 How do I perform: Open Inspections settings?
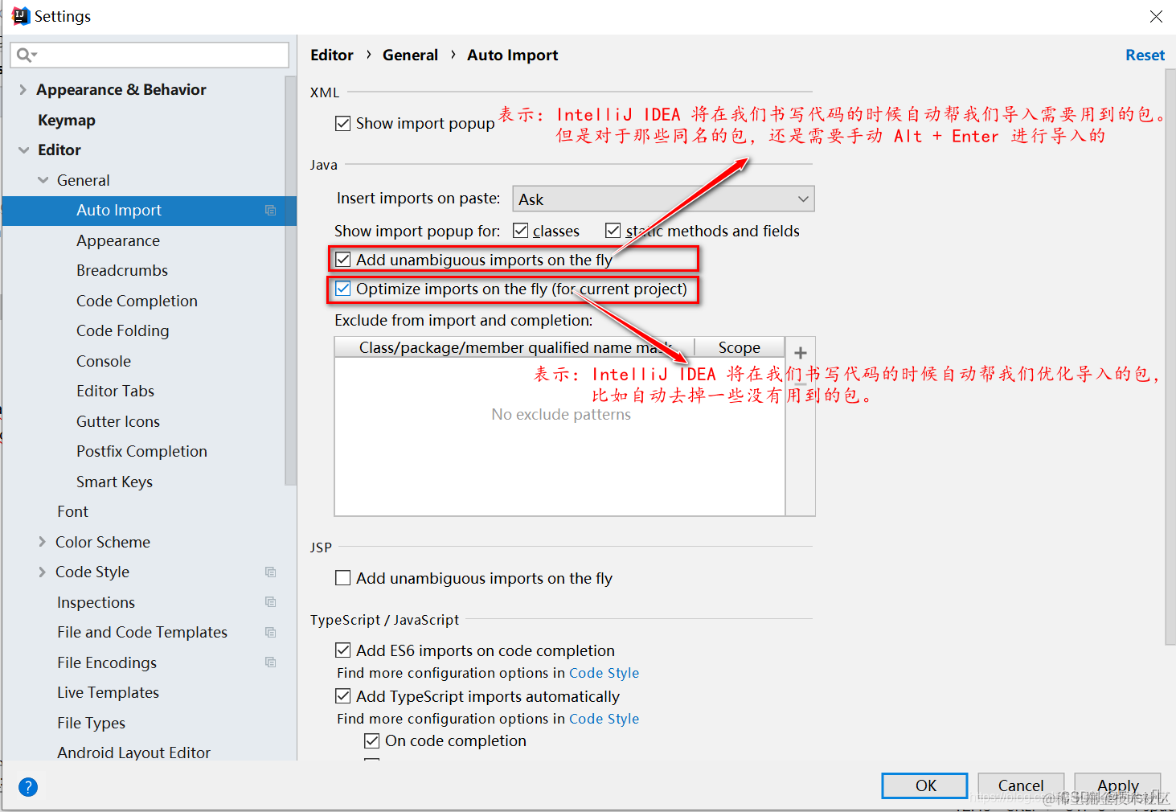click(96, 602)
